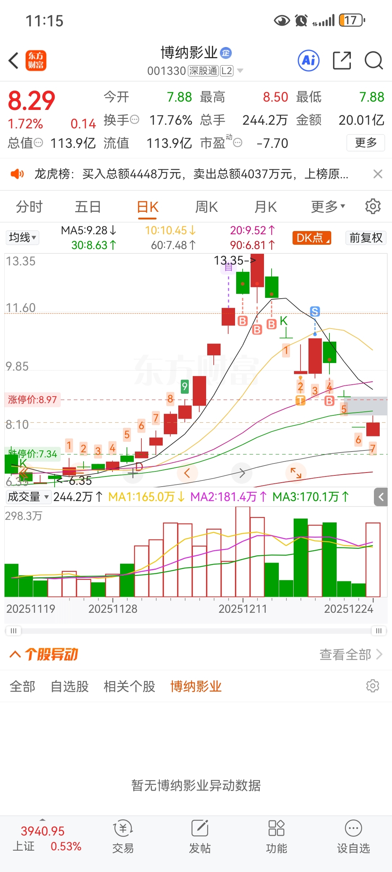Tap the info icon next to 换手
The height and width of the screenshot is (872, 392).
pos(135,119)
